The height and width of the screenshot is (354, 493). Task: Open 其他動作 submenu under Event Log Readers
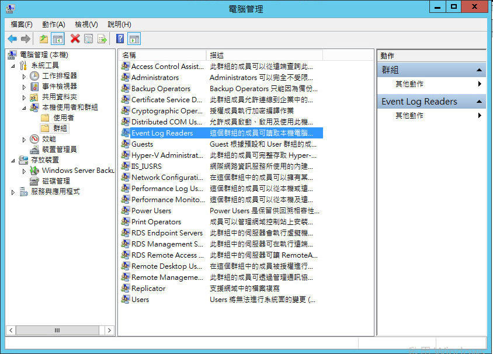pos(431,116)
